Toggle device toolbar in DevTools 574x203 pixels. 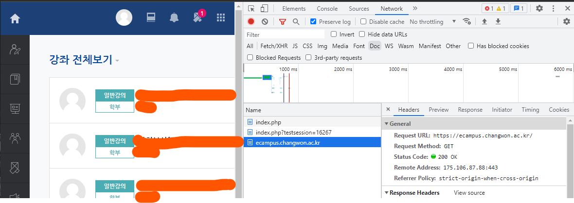click(264, 8)
